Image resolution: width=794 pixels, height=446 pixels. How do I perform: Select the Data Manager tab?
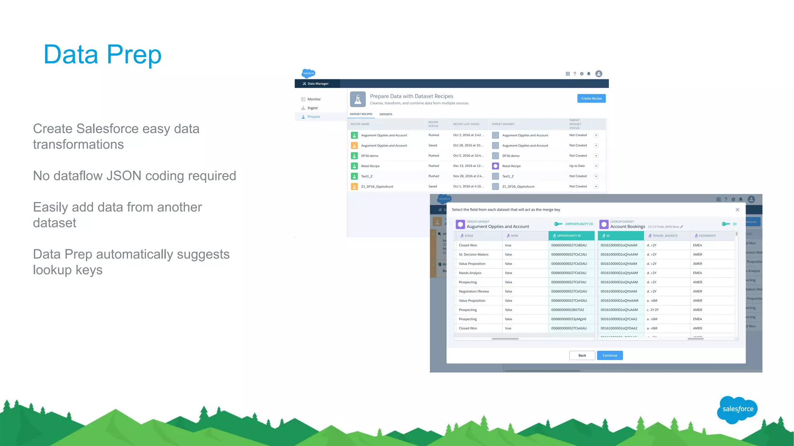pos(318,84)
